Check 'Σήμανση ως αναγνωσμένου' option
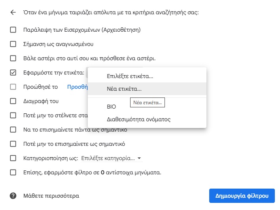This screenshot has width=280, height=210. coord(13,44)
